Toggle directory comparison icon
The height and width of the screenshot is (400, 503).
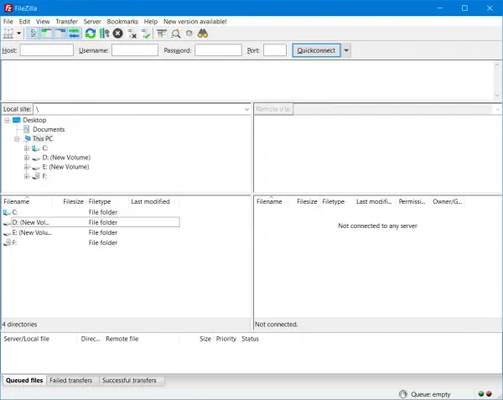pyautogui.click(x=175, y=34)
